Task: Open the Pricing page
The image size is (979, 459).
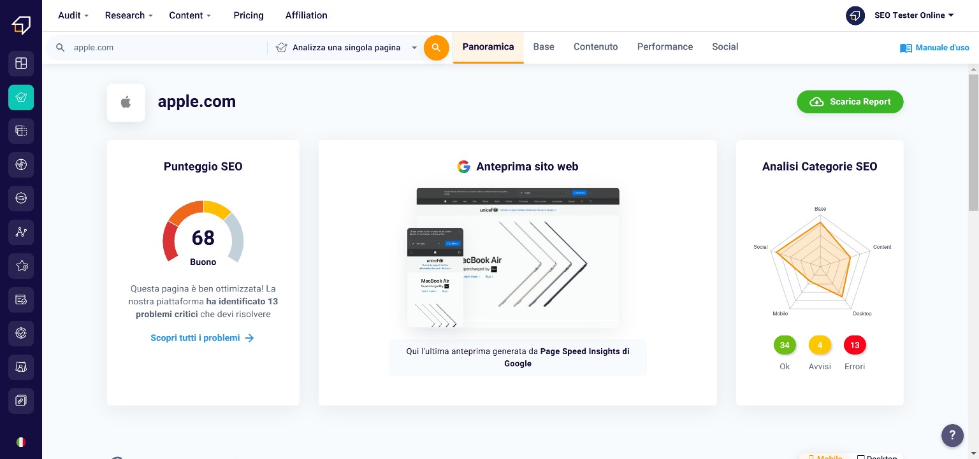Action: tap(249, 15)
